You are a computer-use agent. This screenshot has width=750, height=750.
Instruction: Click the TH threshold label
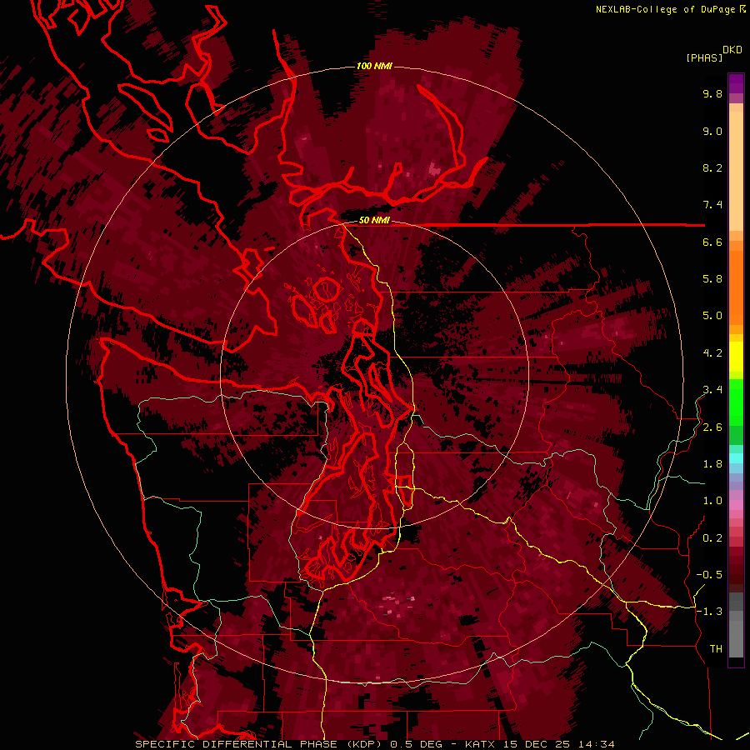(716, 649)
